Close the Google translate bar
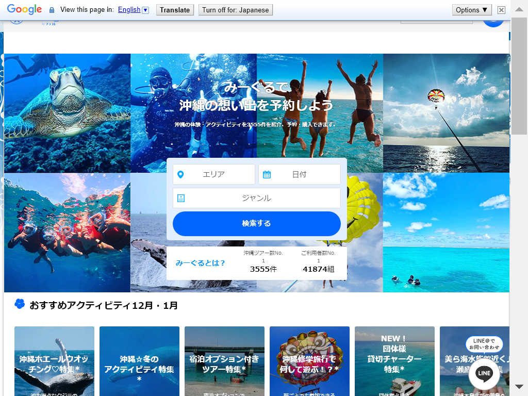This screenshot has height=396, width=528. pyautogui.click(x=501, y=10)
